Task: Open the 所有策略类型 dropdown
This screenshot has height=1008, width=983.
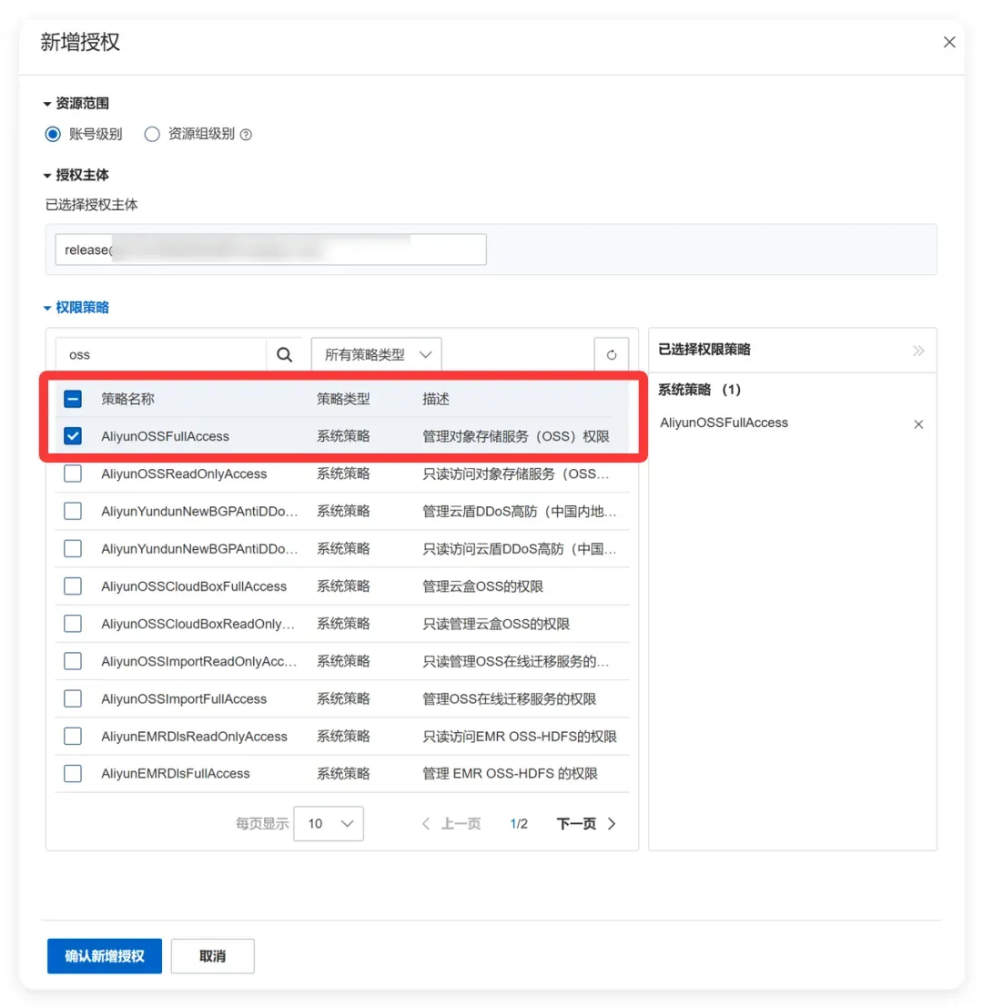Action: coord(377,355)
